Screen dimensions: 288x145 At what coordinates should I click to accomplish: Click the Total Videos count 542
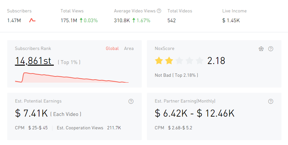[x=172, y=20]
